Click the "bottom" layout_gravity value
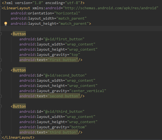The image size is (162, 140). (78, 127)
